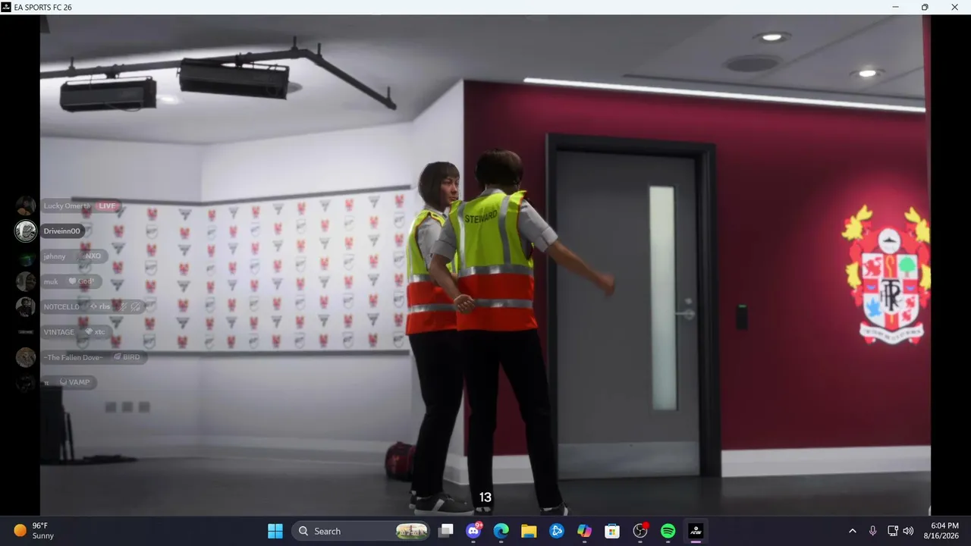The width and height of the screenshot is (971, 546).
Task: Click the jøhnny name label
Action: pos(55,256)
